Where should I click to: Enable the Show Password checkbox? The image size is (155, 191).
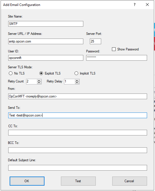[114, 49]
